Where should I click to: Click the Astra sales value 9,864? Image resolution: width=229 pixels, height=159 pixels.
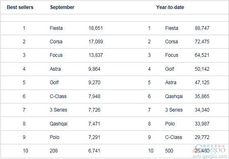94,69
